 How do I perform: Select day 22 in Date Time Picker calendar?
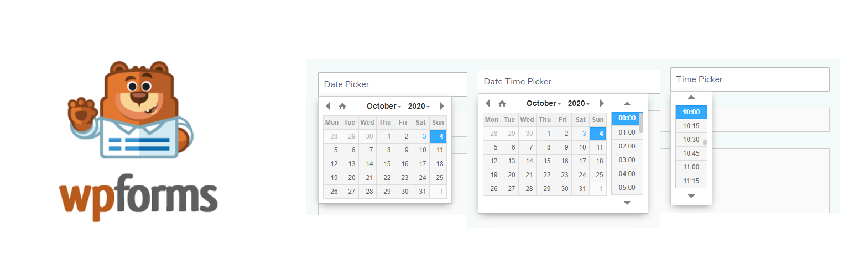547,174
